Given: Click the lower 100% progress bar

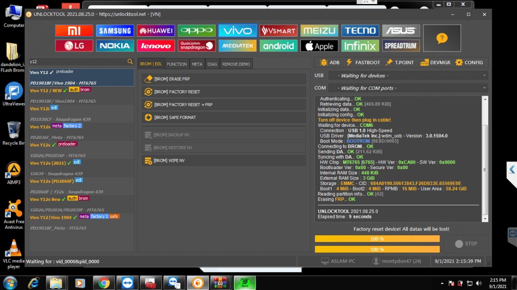Looking at the screenshot, I should (377, 249).
